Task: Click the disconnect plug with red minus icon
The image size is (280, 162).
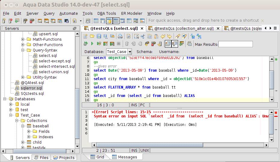Action: click(x=32, y=21)
